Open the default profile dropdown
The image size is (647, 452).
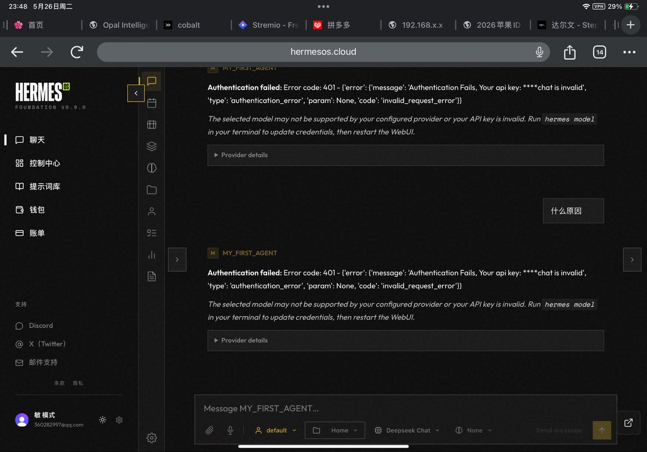[x=276, y=430]
